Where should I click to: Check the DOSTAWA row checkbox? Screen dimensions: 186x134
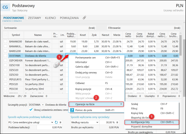click(5, 56)
